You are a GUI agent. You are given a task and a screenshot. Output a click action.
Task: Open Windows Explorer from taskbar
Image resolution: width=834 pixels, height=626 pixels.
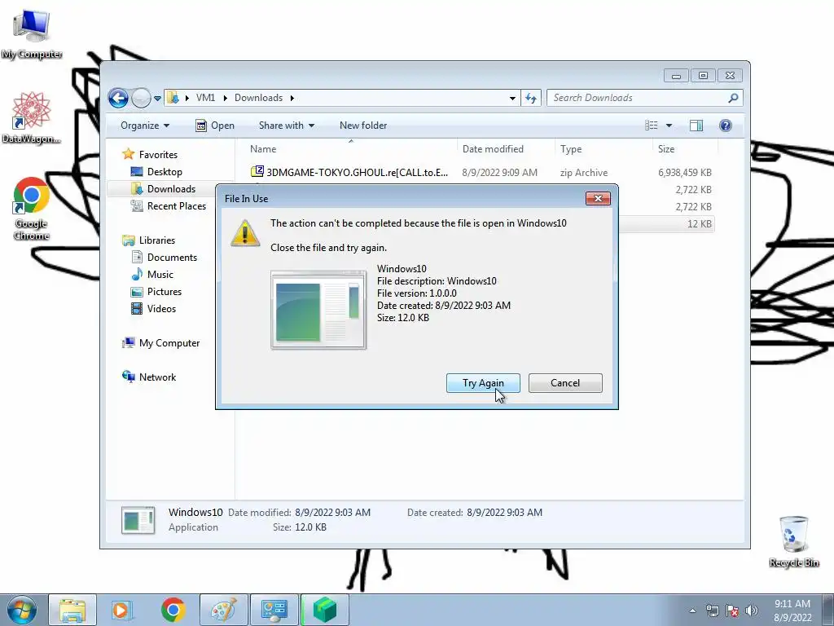pos(72,610)
